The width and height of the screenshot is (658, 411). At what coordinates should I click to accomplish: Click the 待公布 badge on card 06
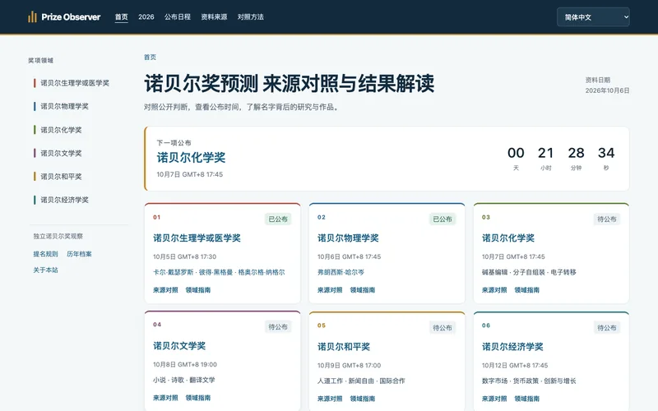click(x=607, y=327)
